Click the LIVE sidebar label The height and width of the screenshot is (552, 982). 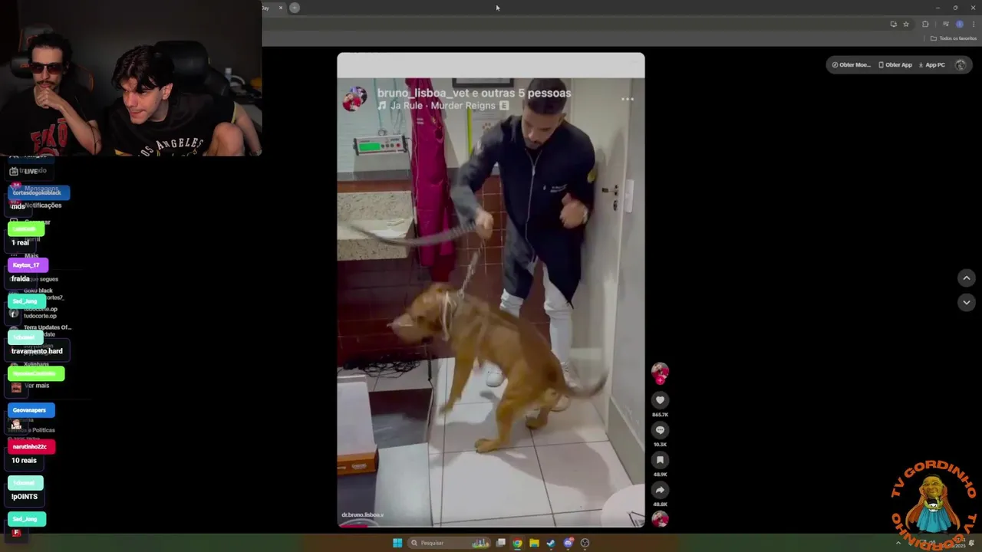(31, 171)
